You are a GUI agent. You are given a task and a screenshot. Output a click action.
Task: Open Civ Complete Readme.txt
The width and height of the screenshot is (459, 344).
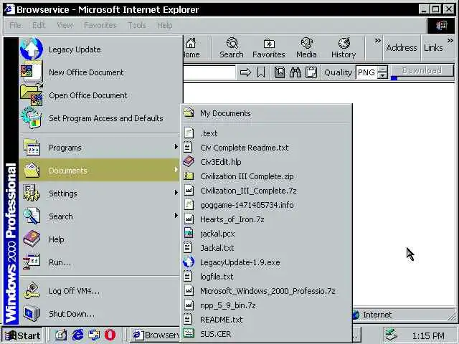pos(266,148)
